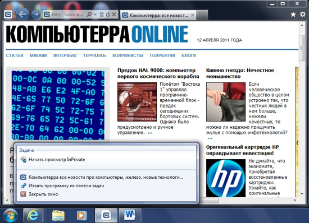Open Windows Explorer folder on the taskbar
Screen dimensions: 309x223
(58, 216)
